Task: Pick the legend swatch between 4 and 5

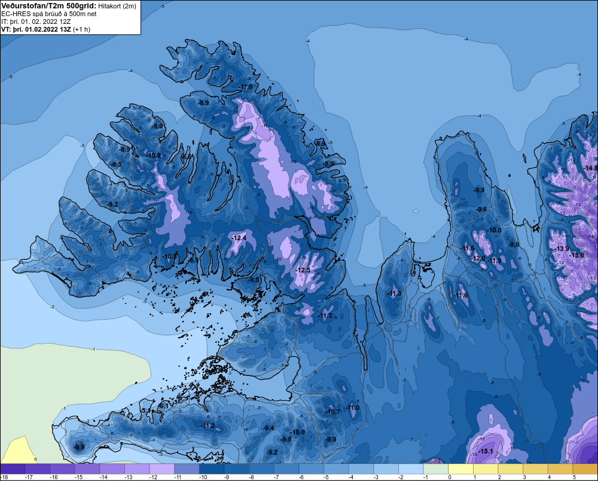Action: point(560,469)
